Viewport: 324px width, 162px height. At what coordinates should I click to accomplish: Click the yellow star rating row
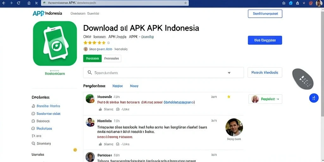(94, 43)
